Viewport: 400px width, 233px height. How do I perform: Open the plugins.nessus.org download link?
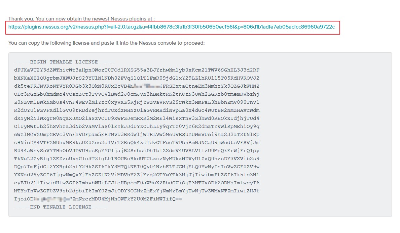click(172, 27)
